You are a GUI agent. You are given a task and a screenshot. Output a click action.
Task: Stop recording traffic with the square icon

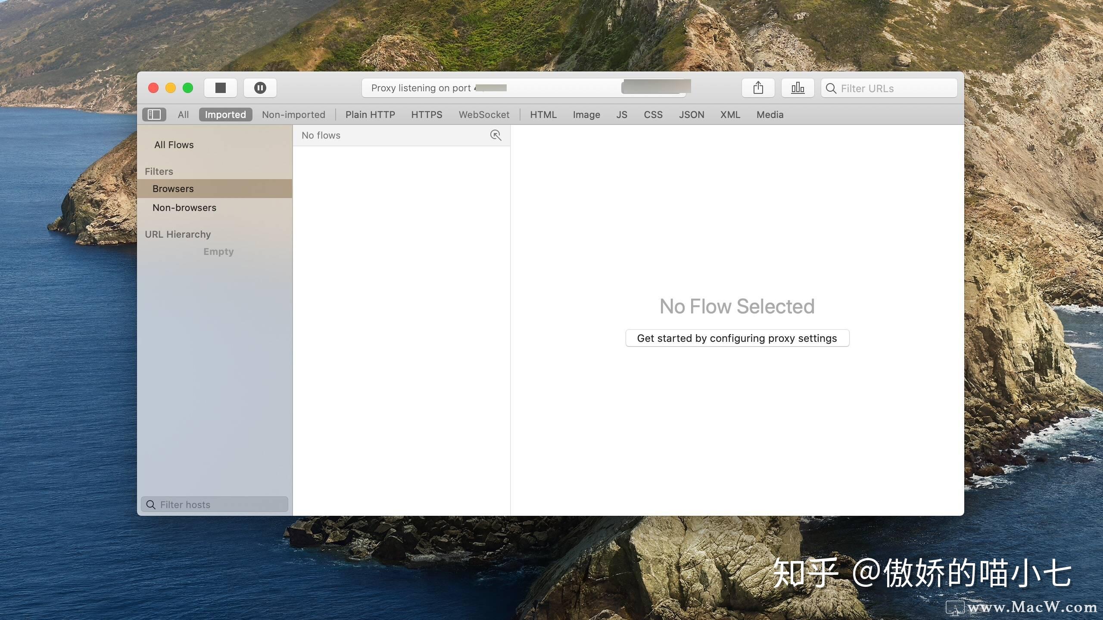221,87
